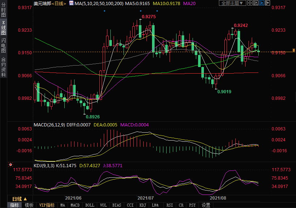Click the MA(5,10,20,50,100,200) parameters label

pyautogui.click(x=99, y=3)
